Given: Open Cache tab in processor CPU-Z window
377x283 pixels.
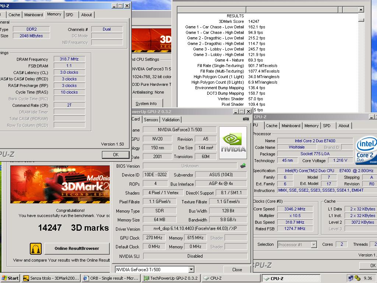Looking at the screenshot, I should tap(272, 126).
